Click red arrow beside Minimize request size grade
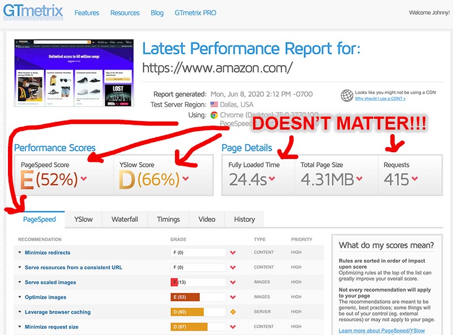This screenshot has width=453, height=335. click(x=232, y=327)
